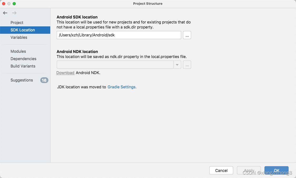296x178 pixels.
Task: Confirm with the OK button
Action: 276,170
